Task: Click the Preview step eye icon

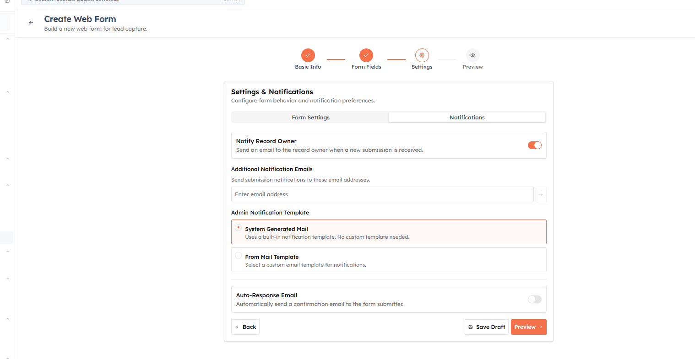Action: click(473, 55)
